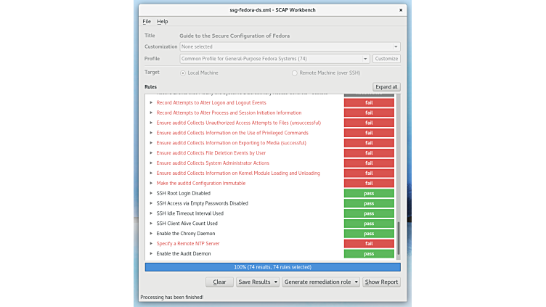
Task: Select the Local Machine target option
Action: 183,73
